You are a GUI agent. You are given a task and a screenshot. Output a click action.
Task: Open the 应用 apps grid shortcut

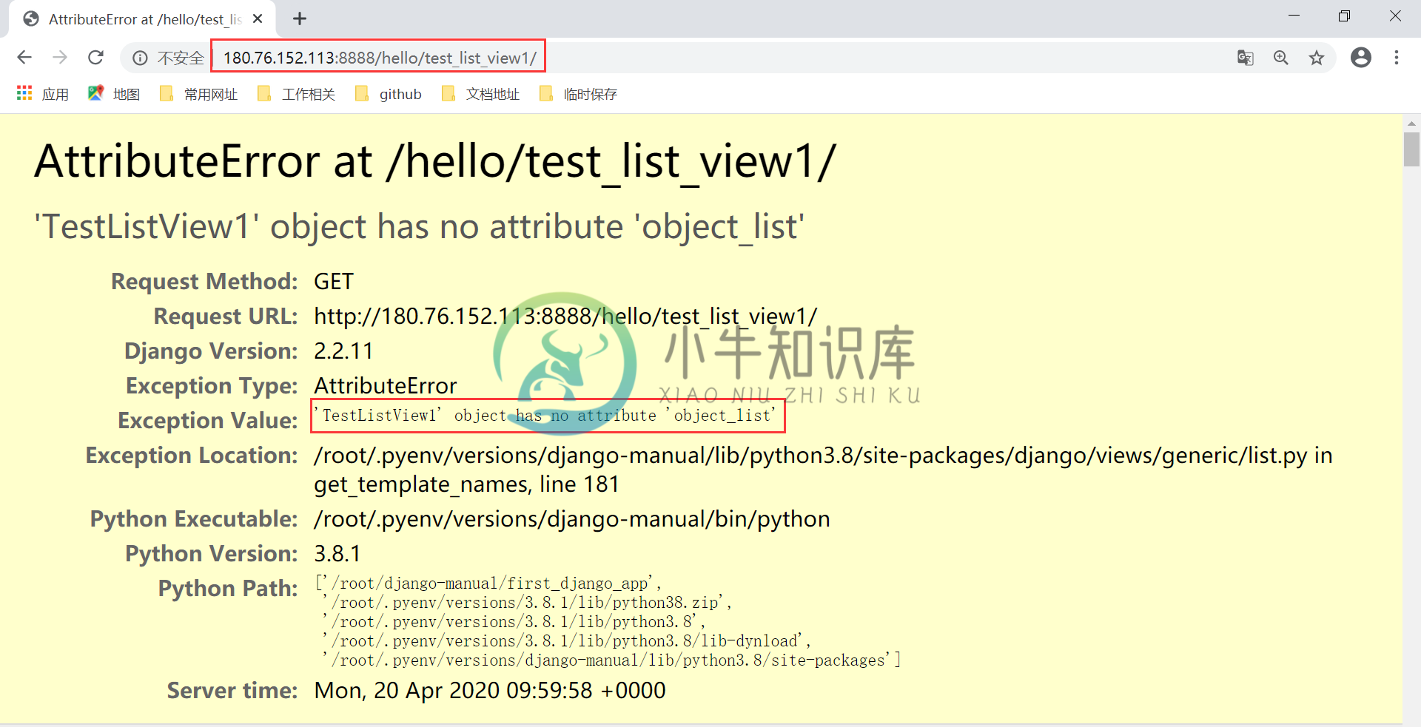point(42,94)
